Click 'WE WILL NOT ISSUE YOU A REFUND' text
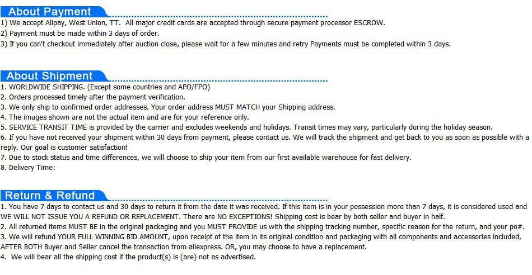Viewport: 532px width, 275px height. pos(90,217)
